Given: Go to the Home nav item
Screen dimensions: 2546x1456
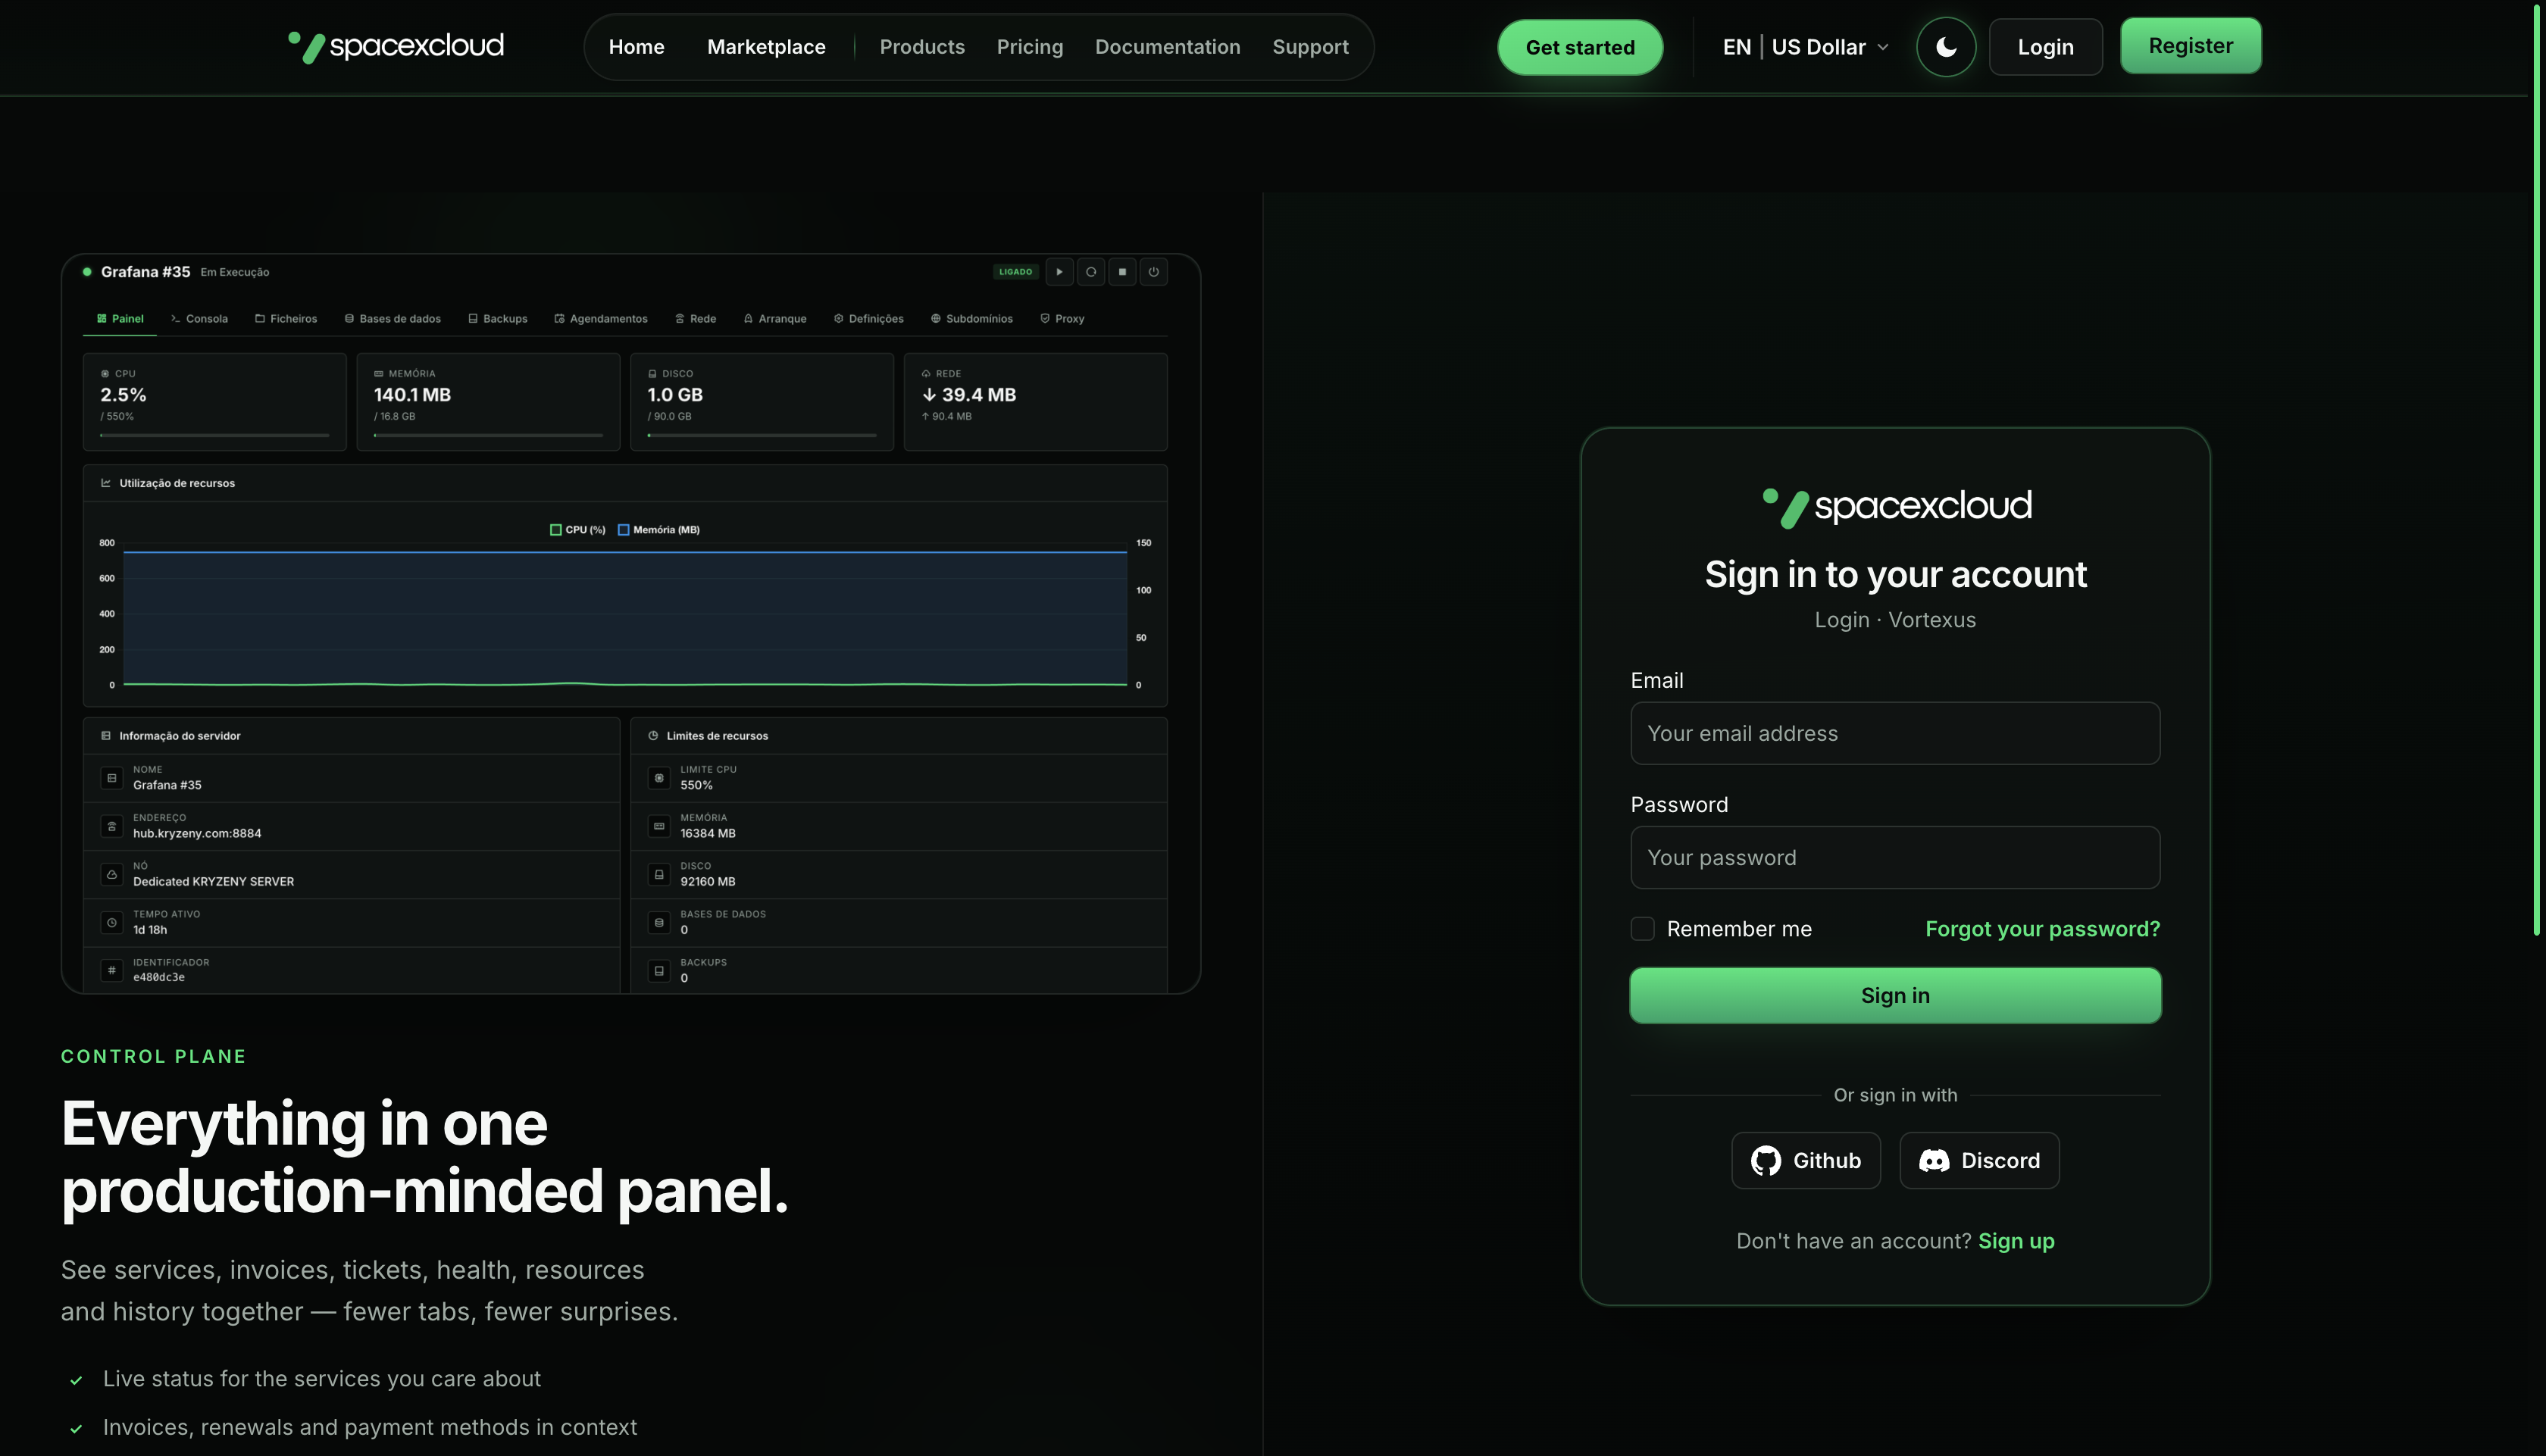Looking at the screenshot, I should (636, 47).
